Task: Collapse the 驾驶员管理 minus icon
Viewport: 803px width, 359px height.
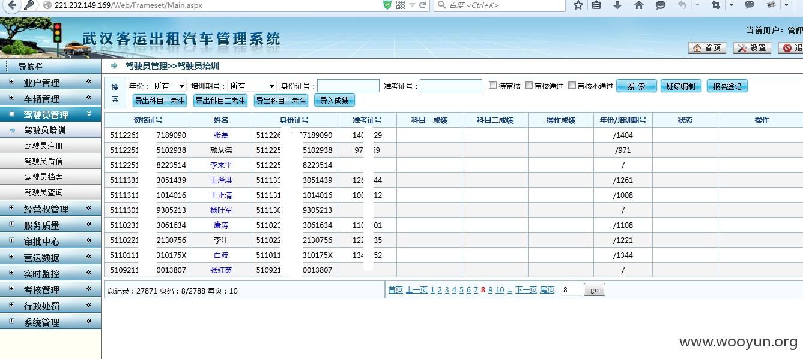Action: pos(12,114)
